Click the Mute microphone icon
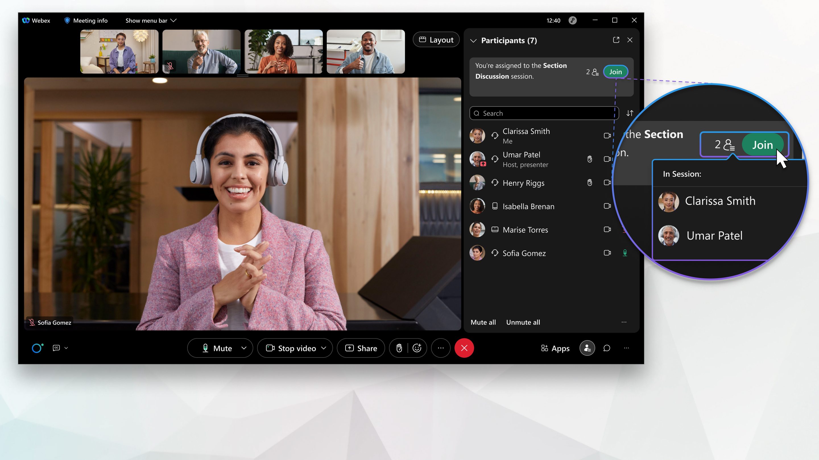Image resolution: width=819 pixels, height=460 pixels. 205,348
